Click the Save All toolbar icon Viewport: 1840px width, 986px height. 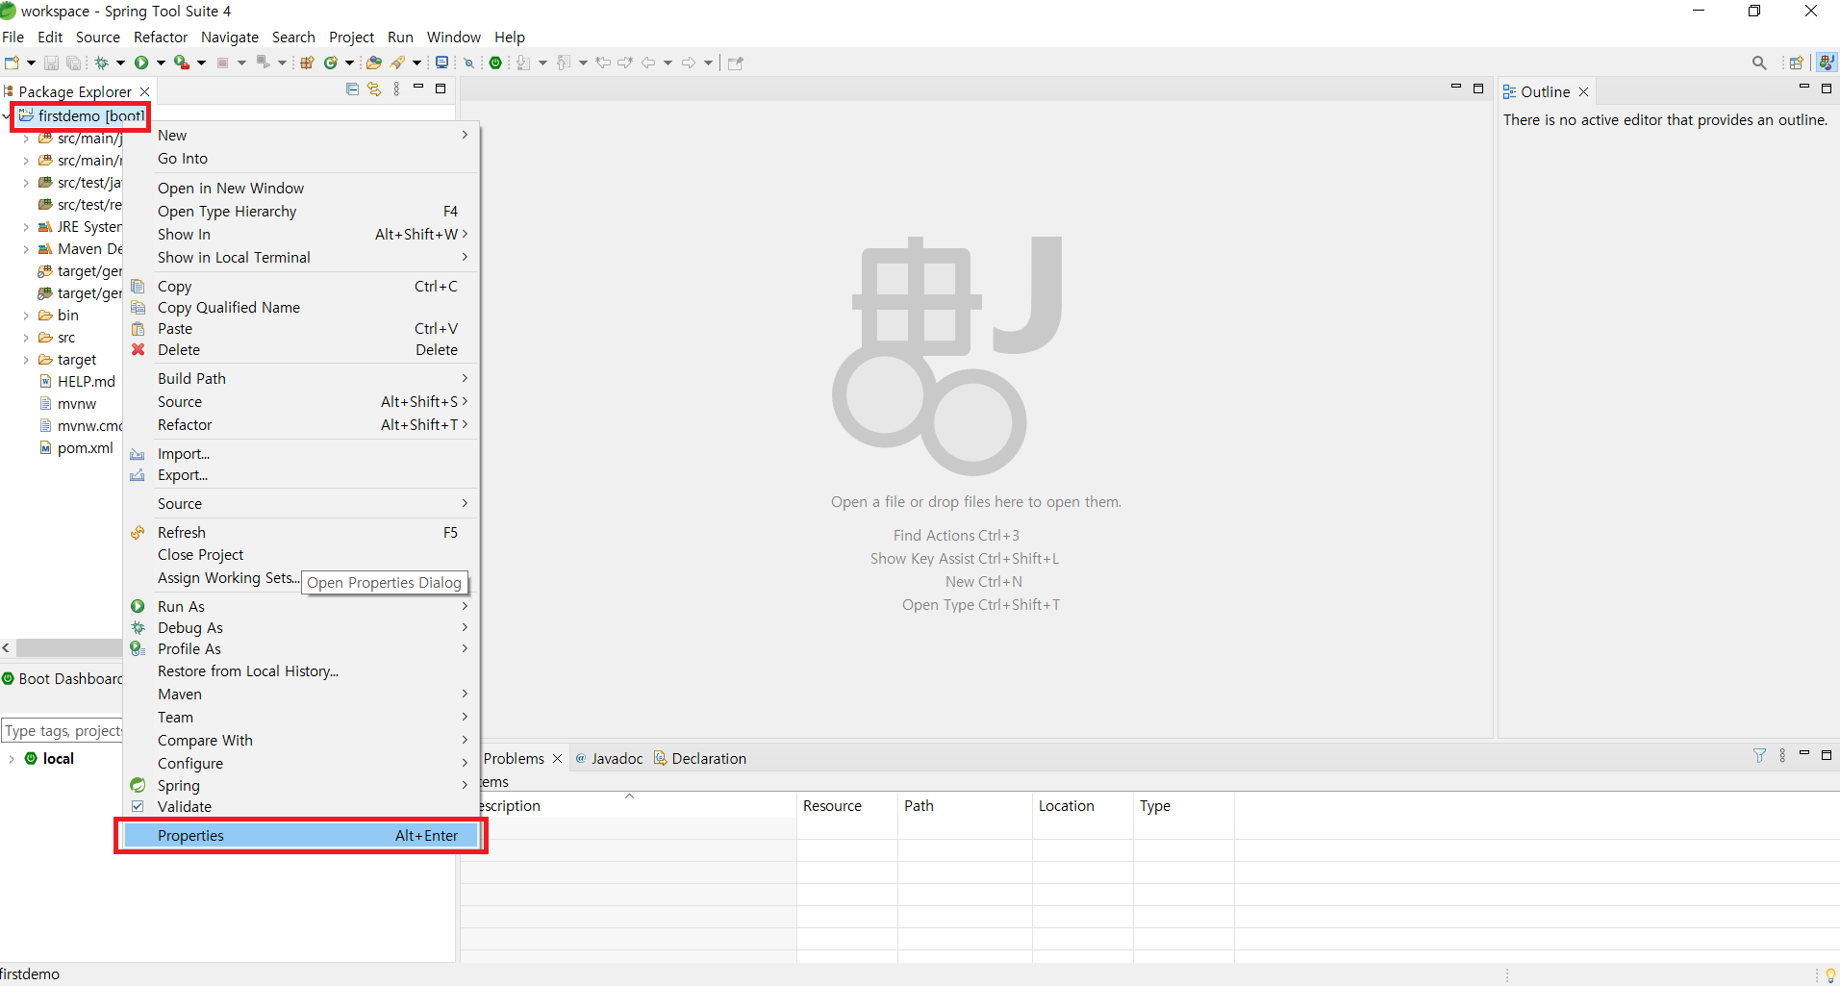coord(73,63)
